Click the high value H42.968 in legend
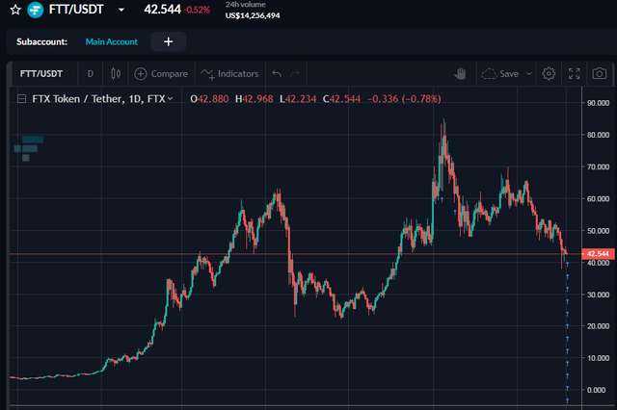Viewport: 617px width, 410px height. pyautogui.click(x=254, y=99)
